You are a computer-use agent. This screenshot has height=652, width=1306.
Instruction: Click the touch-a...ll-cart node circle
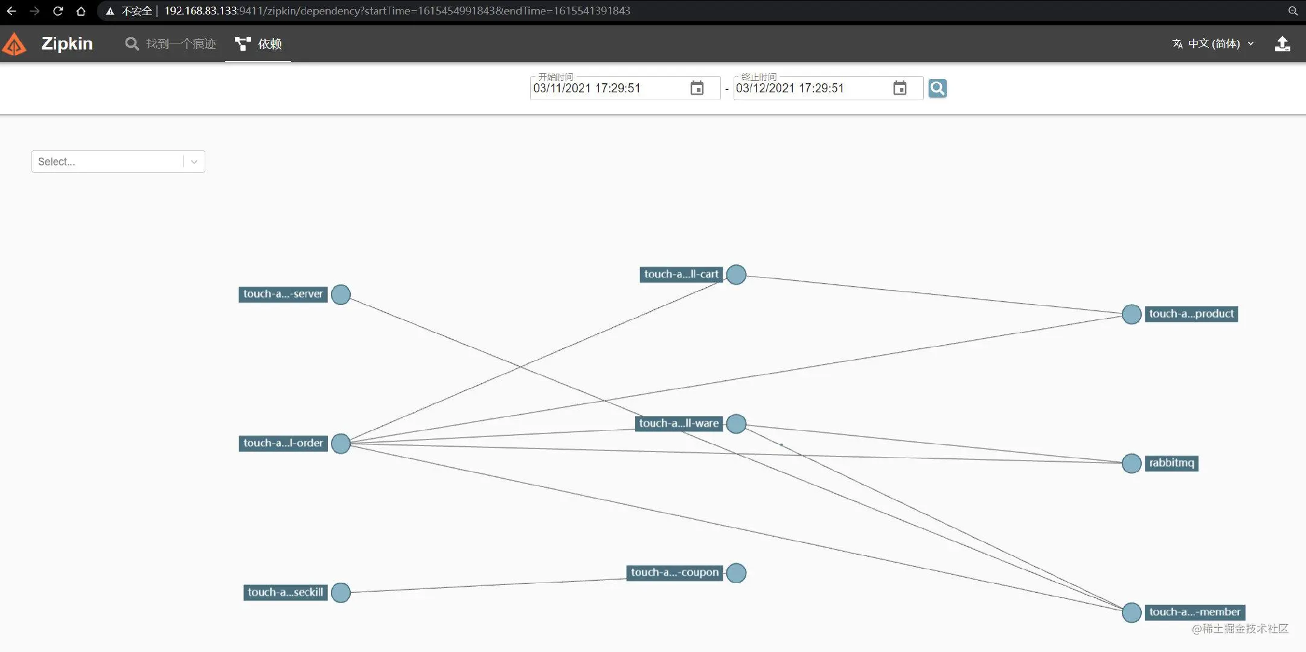click(736, 275)
